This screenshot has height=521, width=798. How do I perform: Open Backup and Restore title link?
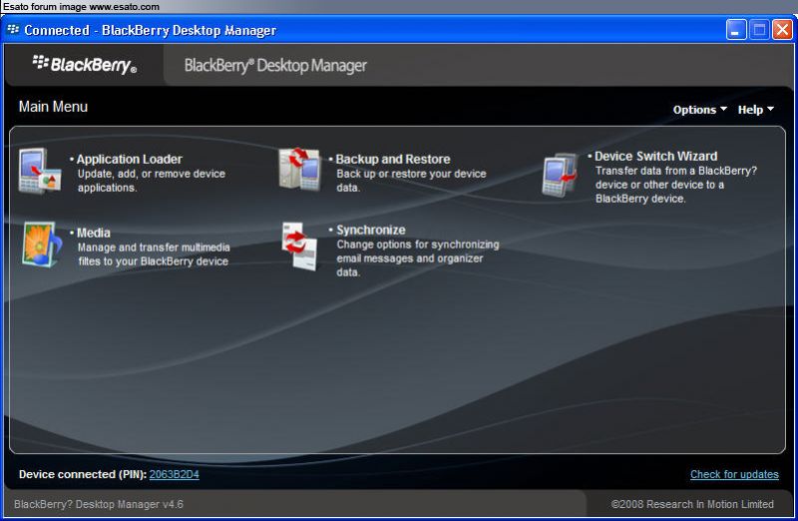click(x=392, y=159)
